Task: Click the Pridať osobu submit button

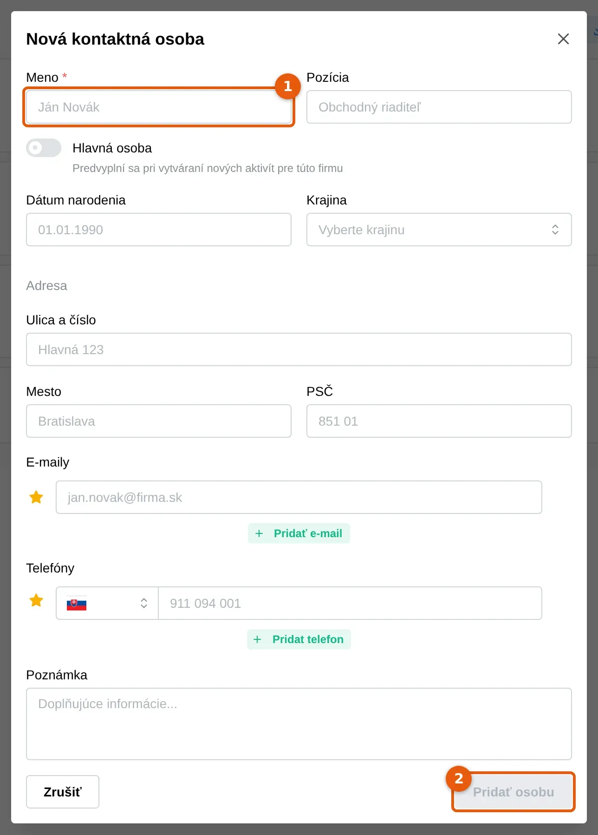Action: click(513, 792)
